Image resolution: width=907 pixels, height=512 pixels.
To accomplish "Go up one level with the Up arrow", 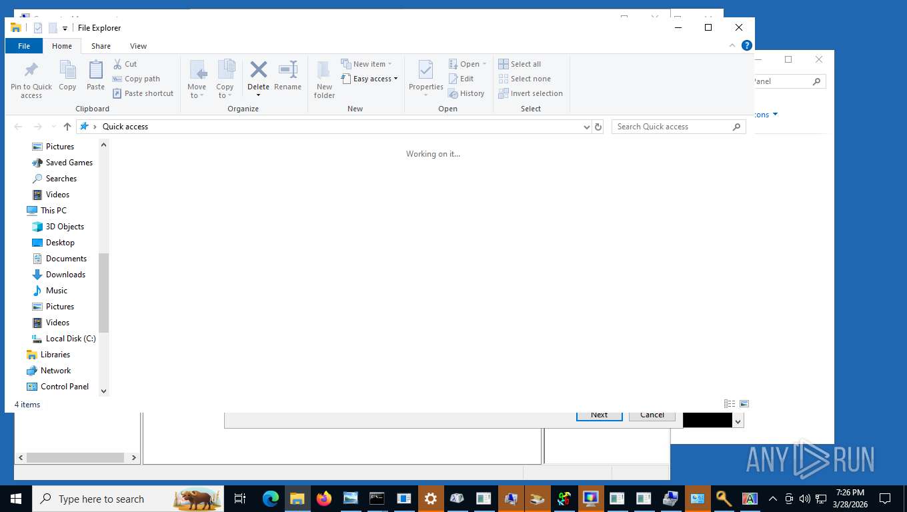I will click(x=67, y=127).
